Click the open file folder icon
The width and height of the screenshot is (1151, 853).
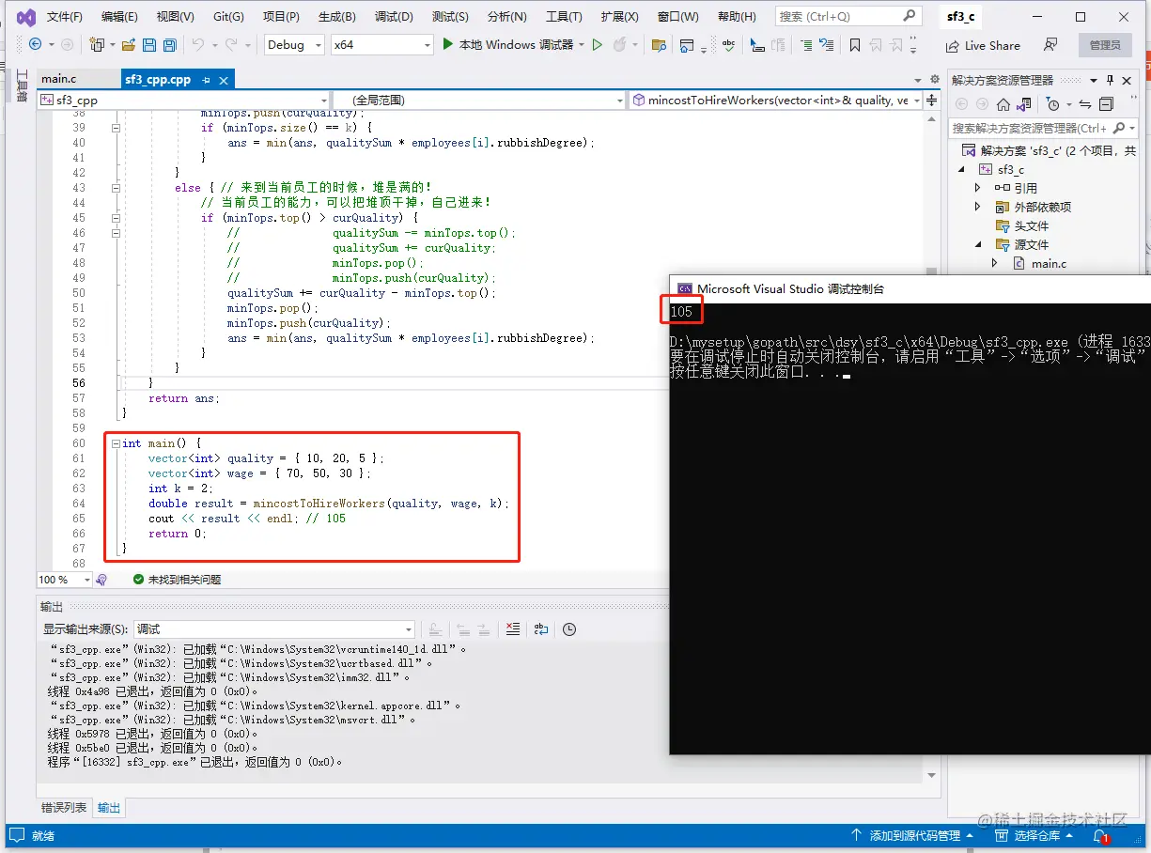[127, 45]
